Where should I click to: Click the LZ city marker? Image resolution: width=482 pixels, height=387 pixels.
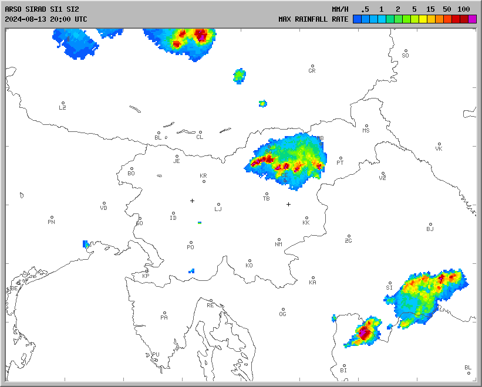point(63,103)
